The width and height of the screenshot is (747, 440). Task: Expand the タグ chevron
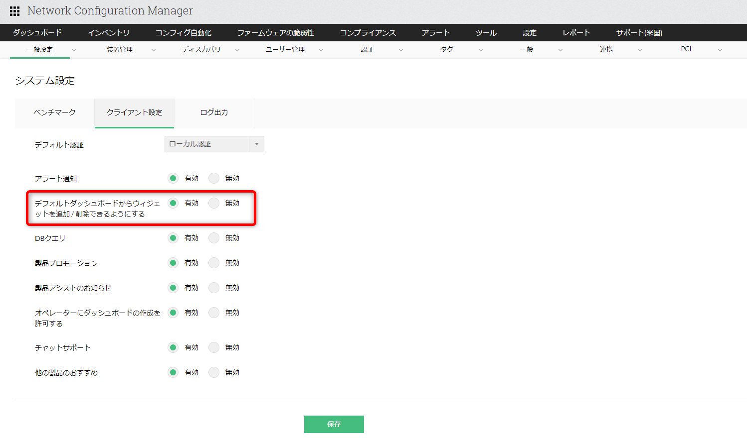coord(481,50)
